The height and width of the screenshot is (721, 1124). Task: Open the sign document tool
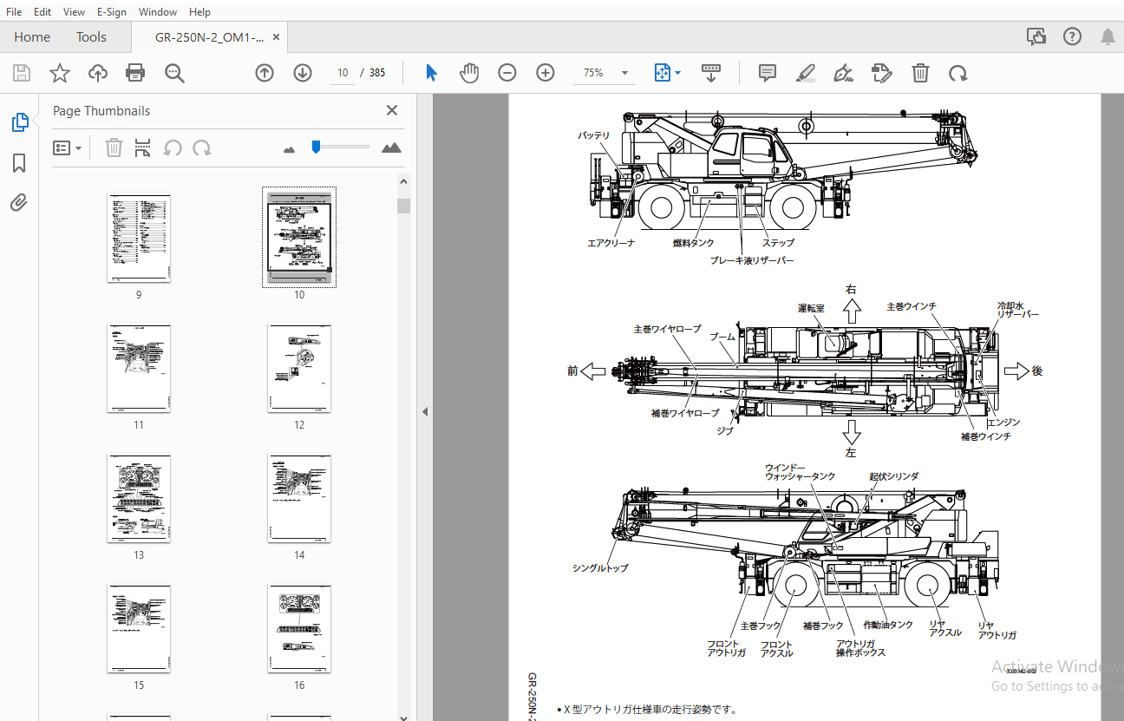(x=843, y=73)
